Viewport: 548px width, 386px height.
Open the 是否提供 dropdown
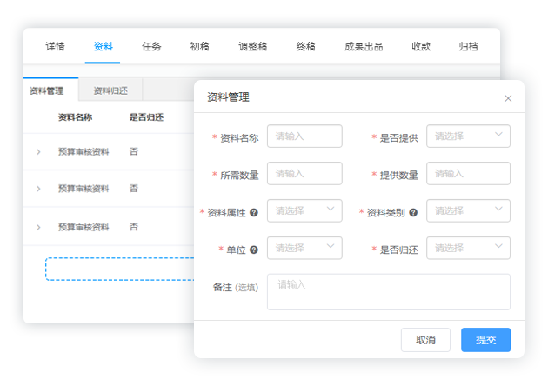[x=468, y=136]
